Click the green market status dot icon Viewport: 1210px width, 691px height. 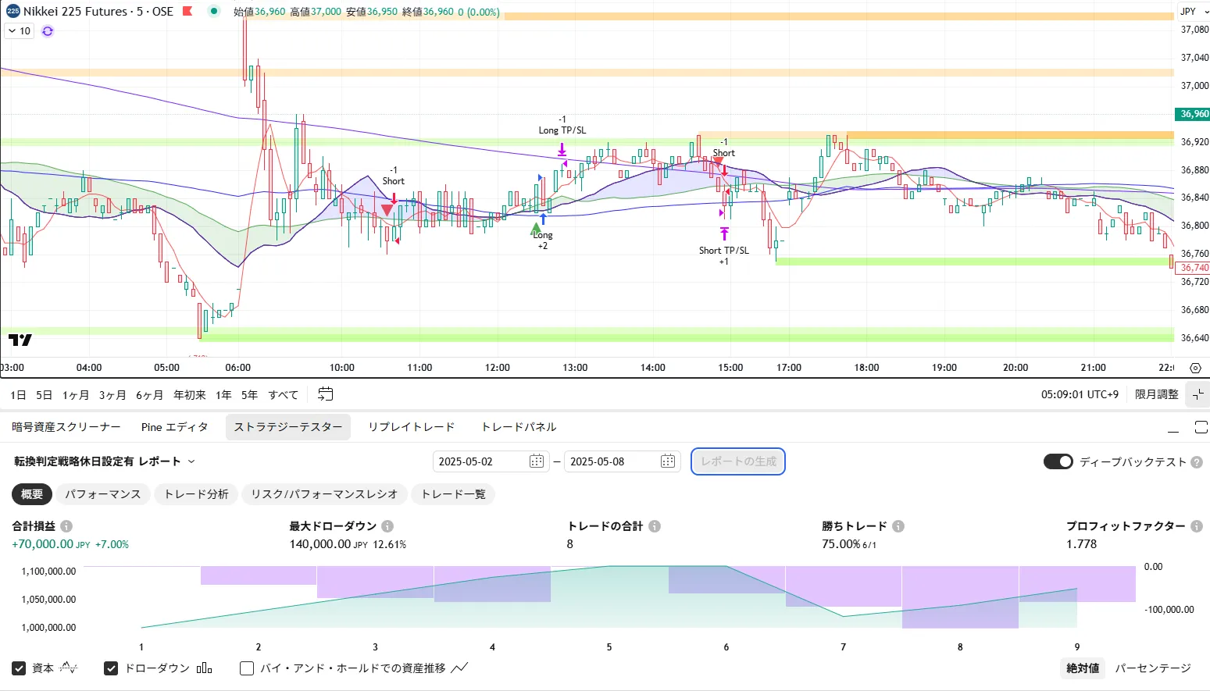[x=214, y=12]
